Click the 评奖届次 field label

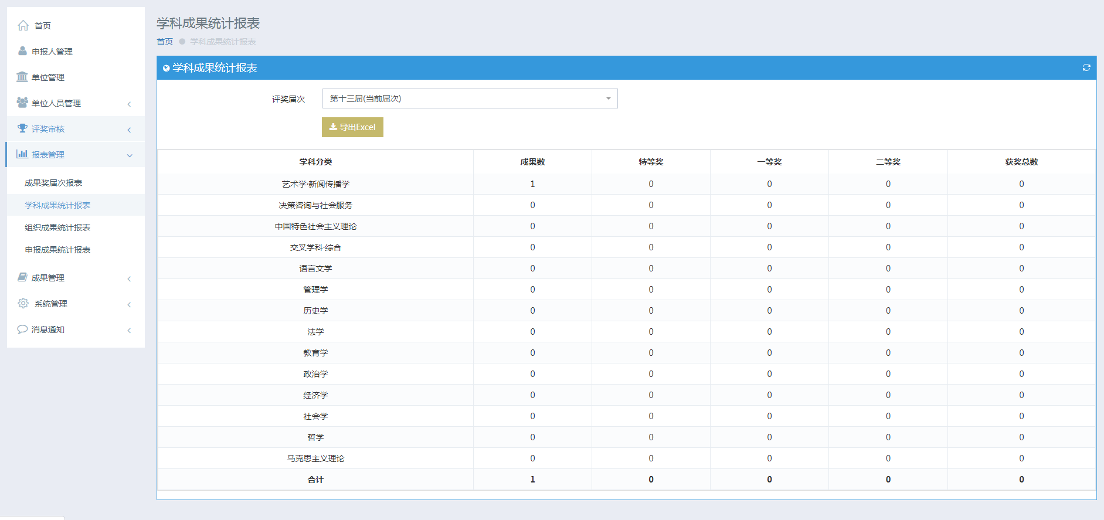(288, 99)
